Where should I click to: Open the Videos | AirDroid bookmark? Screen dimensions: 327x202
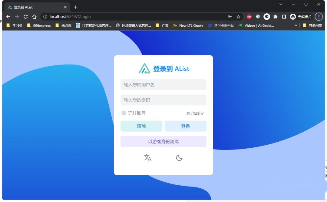click(x=256, y=25)
